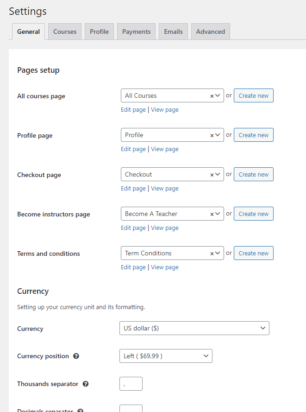
Task: Select the Emails tab
Action: [x=173, y=32]
